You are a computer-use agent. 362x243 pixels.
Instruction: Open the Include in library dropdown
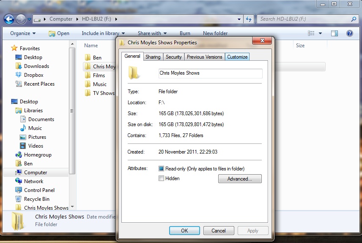point(103,33)
